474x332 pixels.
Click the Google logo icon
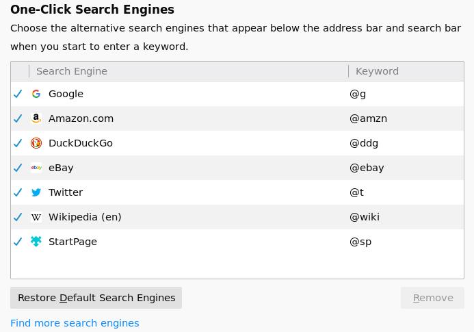click(36, 94)
